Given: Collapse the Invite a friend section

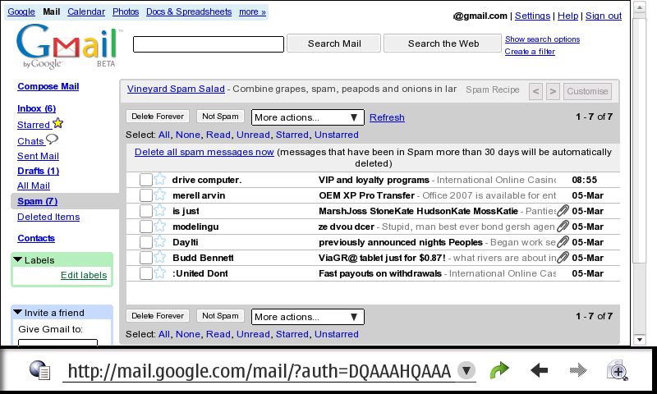Looking at the screenshot, I should pyautogui.click(x=17, y=312).
